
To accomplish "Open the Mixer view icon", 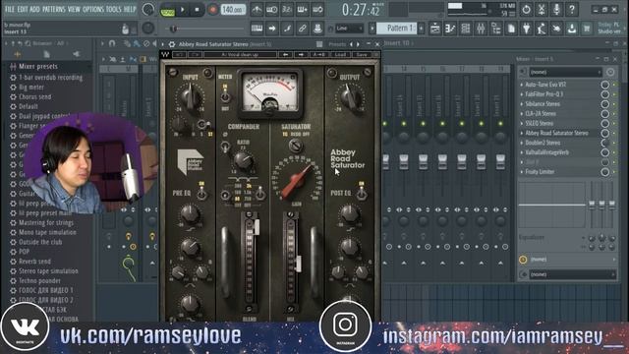I will point(481,29).
